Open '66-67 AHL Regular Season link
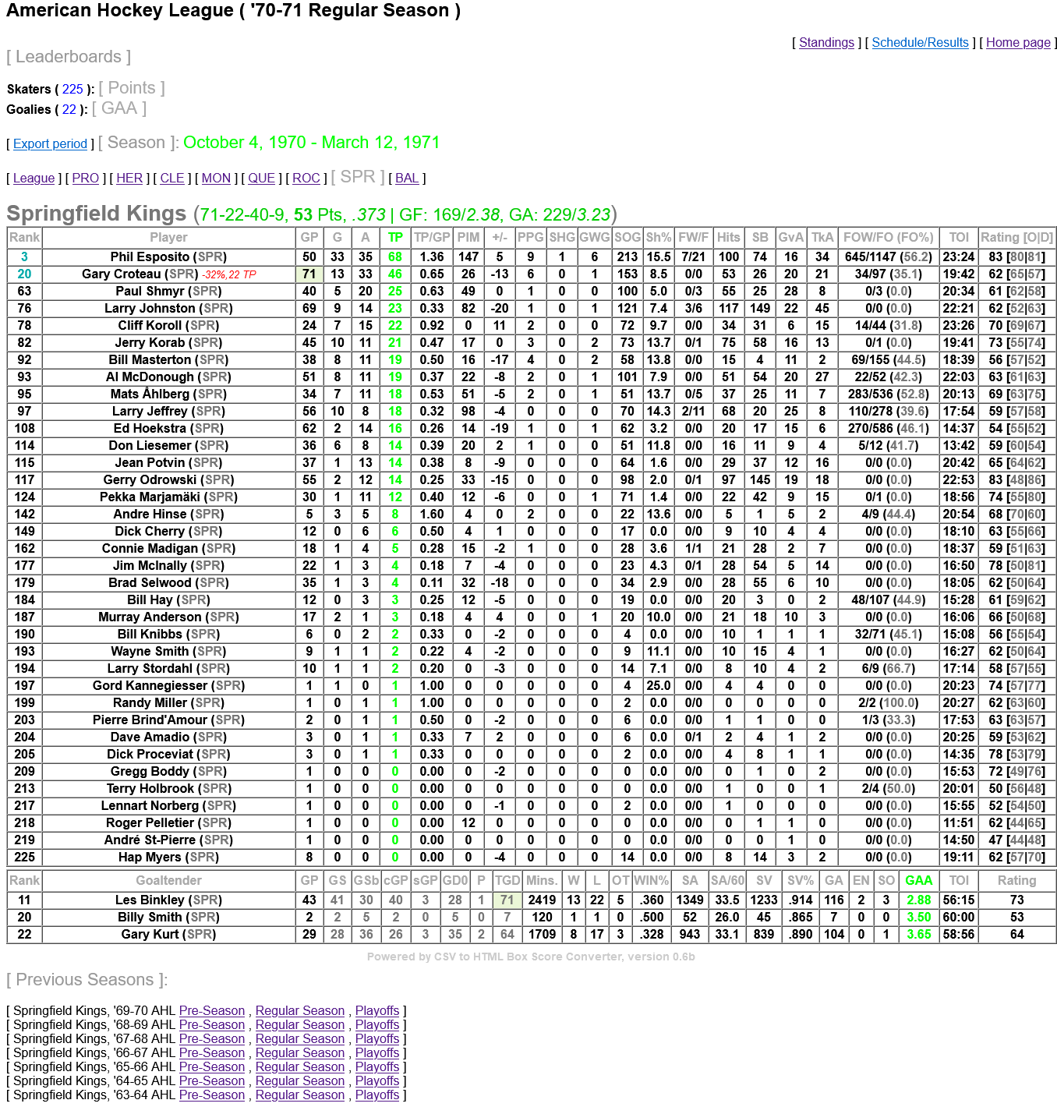 300,1053
